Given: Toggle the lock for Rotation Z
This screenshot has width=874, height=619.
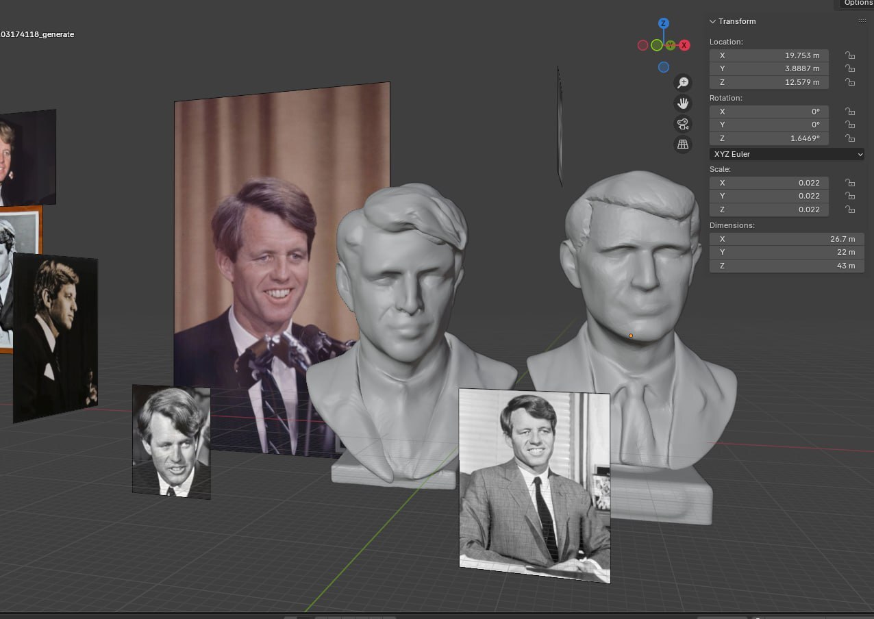Looking at the screenshot, I should point(850,138).
